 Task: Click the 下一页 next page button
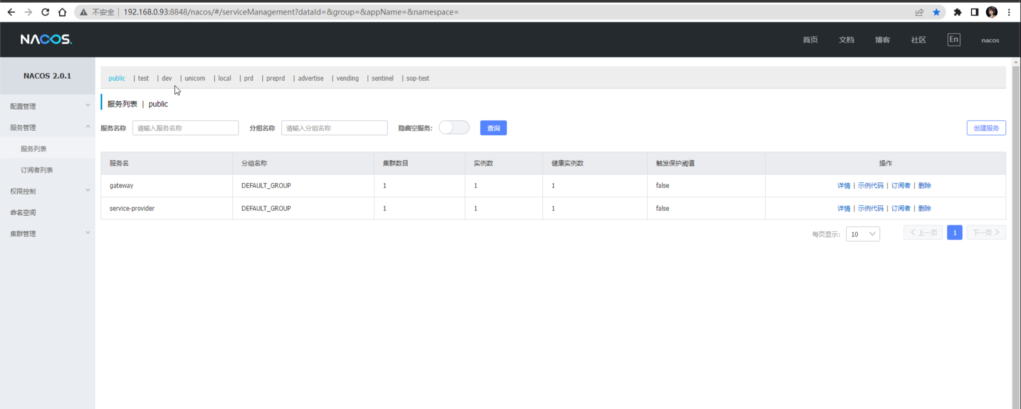click(986, 233)
